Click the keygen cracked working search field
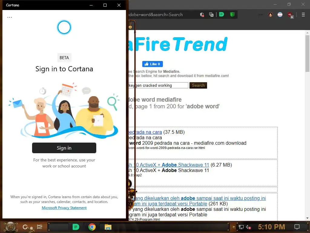The width and height of the screenshot is (310, 233). (x=158, y=85)
